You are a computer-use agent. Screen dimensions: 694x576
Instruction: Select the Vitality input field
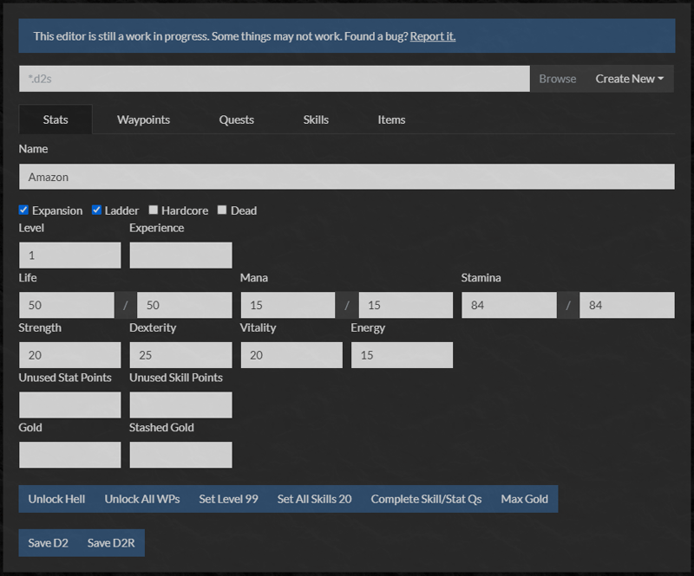(x=291, y=355)
